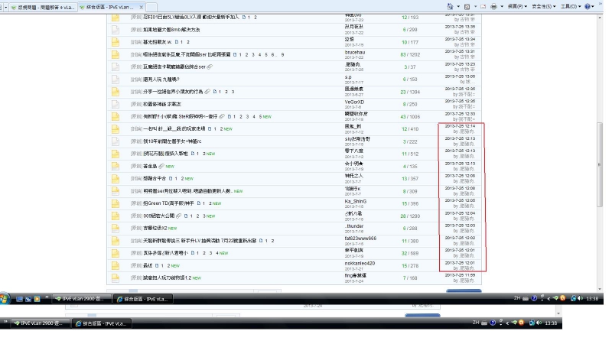Click thread icon in Ka_ShInG's row
Screen dimensions: 612x344
click(x=116, y=203)
